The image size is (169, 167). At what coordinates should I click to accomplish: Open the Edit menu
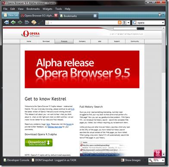[13, 9]
